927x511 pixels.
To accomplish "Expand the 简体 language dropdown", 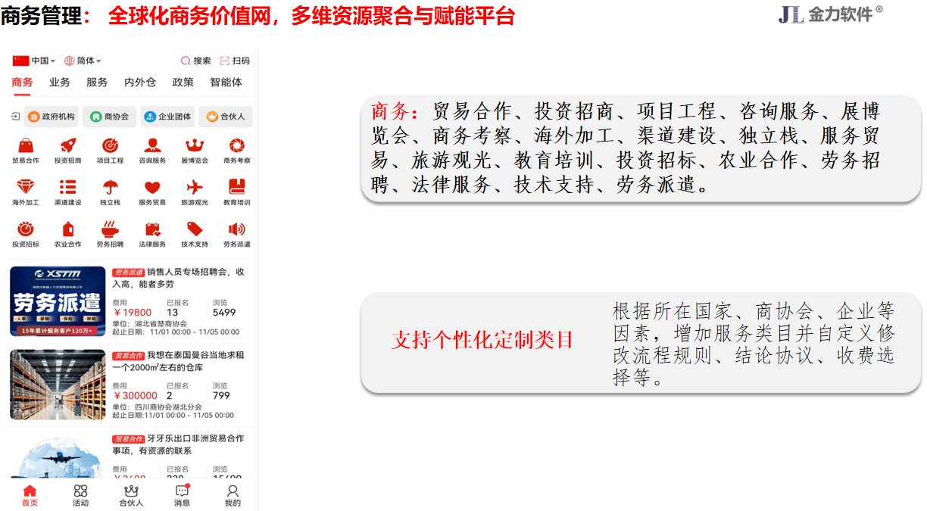I will pos(83,61).
